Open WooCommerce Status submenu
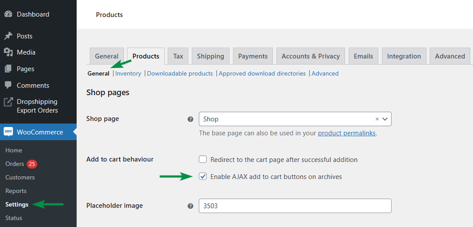Screen dimensions: 473x227 click(x=14, y=218)
